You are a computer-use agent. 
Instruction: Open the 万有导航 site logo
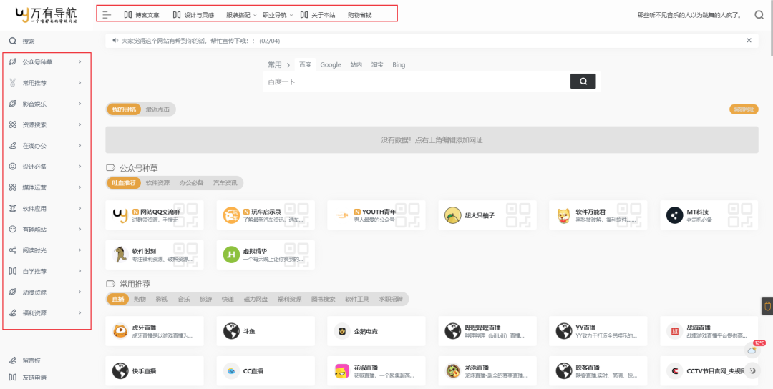(x=47, y=15)
